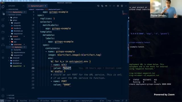The image size is (182, 102).
Task: Place cursor on line 23 value text
Action: 67,68
